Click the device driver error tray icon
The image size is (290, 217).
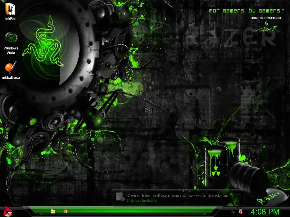click(241, 212)
